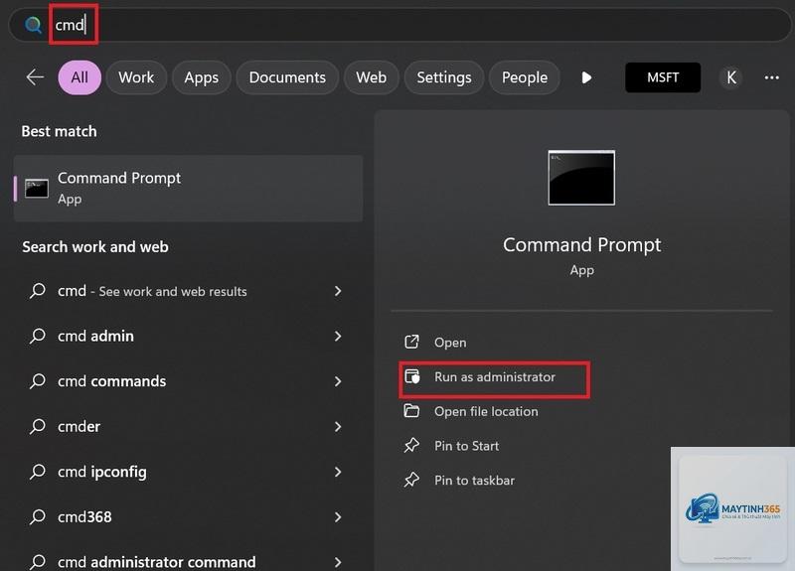Click magnifier icon beside 'cmd administrator command'

click(37, 561)
